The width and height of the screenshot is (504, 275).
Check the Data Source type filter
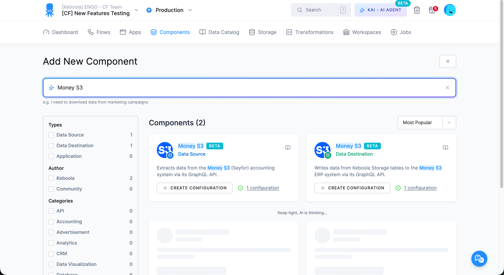51,135
